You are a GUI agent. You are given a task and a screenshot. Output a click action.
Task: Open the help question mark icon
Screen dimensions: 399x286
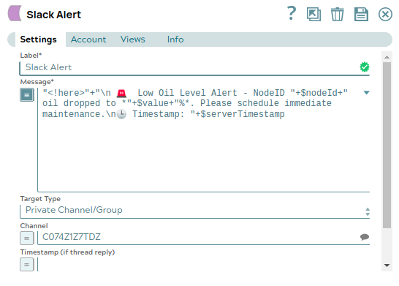(x=292, y=13)
